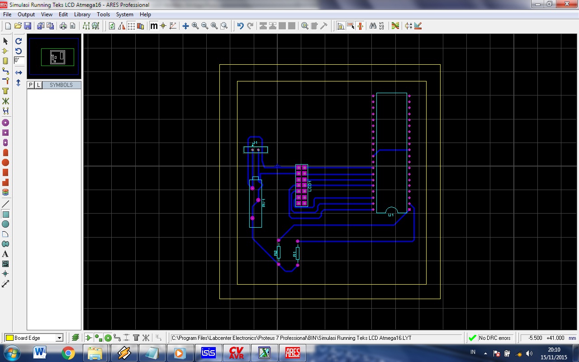Click the board overview thumbnail panel
This screenshot has height=362, width=579.
[54, 56]
